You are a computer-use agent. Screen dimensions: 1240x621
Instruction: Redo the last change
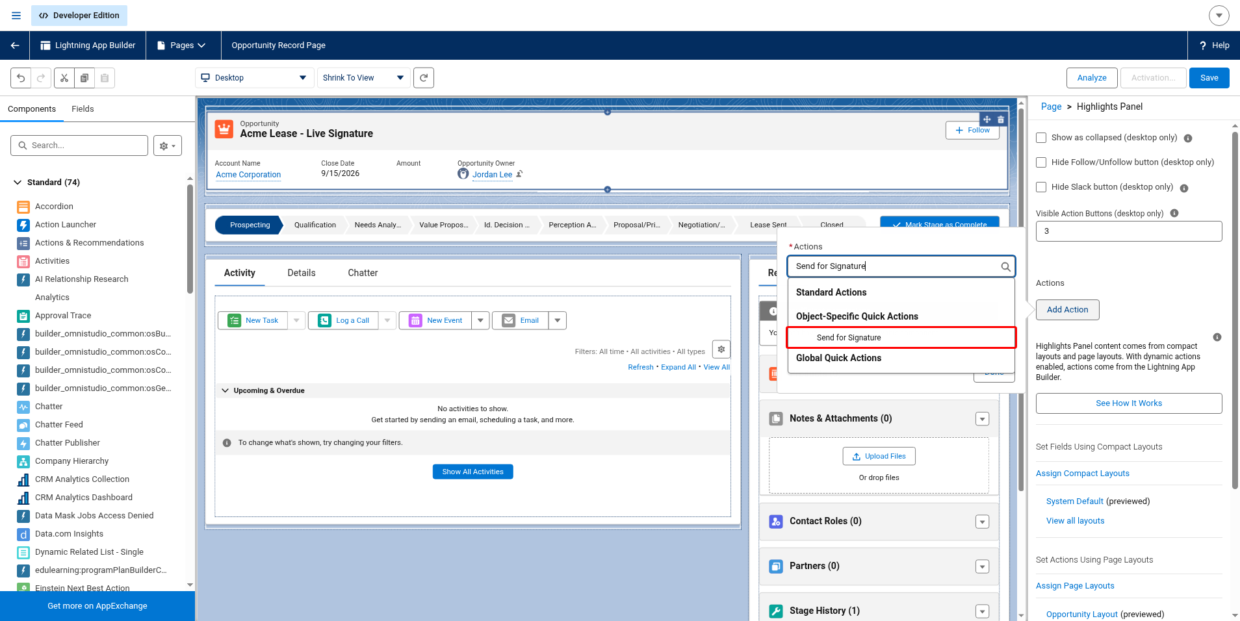(x=40, y=78)
